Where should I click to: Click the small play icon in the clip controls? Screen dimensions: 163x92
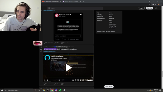(x=45, y=80)
